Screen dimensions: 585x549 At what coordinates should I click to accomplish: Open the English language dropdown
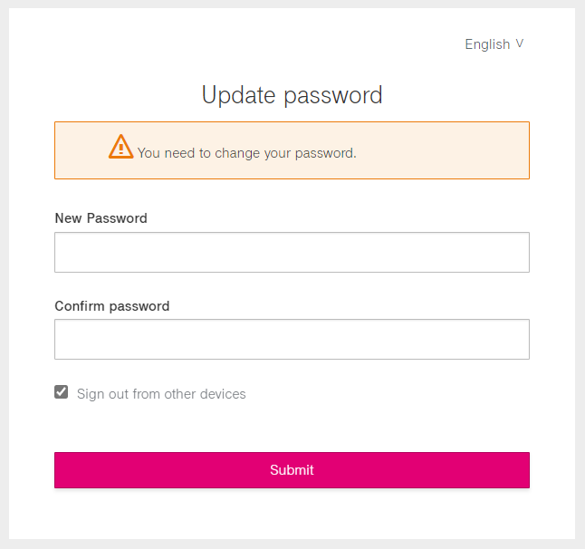[494, 44]
